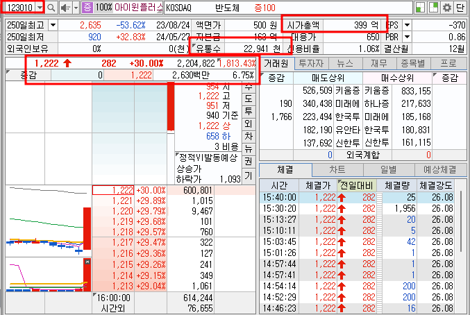This screenshot has width=470, height=315.
Task: Click the purple 증 margin icon
Action: 87,8
